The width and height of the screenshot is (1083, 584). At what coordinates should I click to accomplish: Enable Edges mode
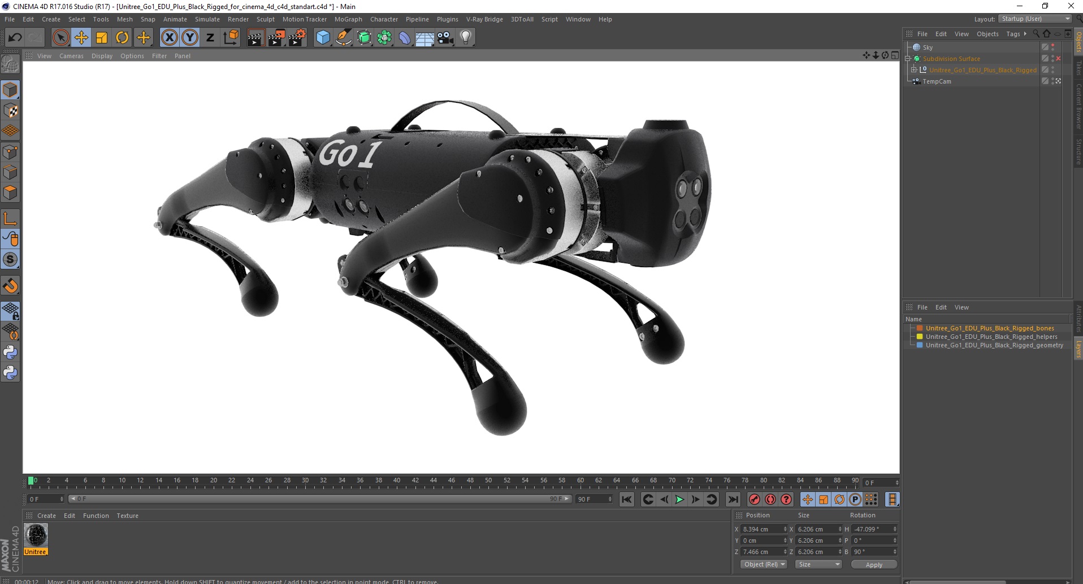pyautogui.click(x=10, y=172)
